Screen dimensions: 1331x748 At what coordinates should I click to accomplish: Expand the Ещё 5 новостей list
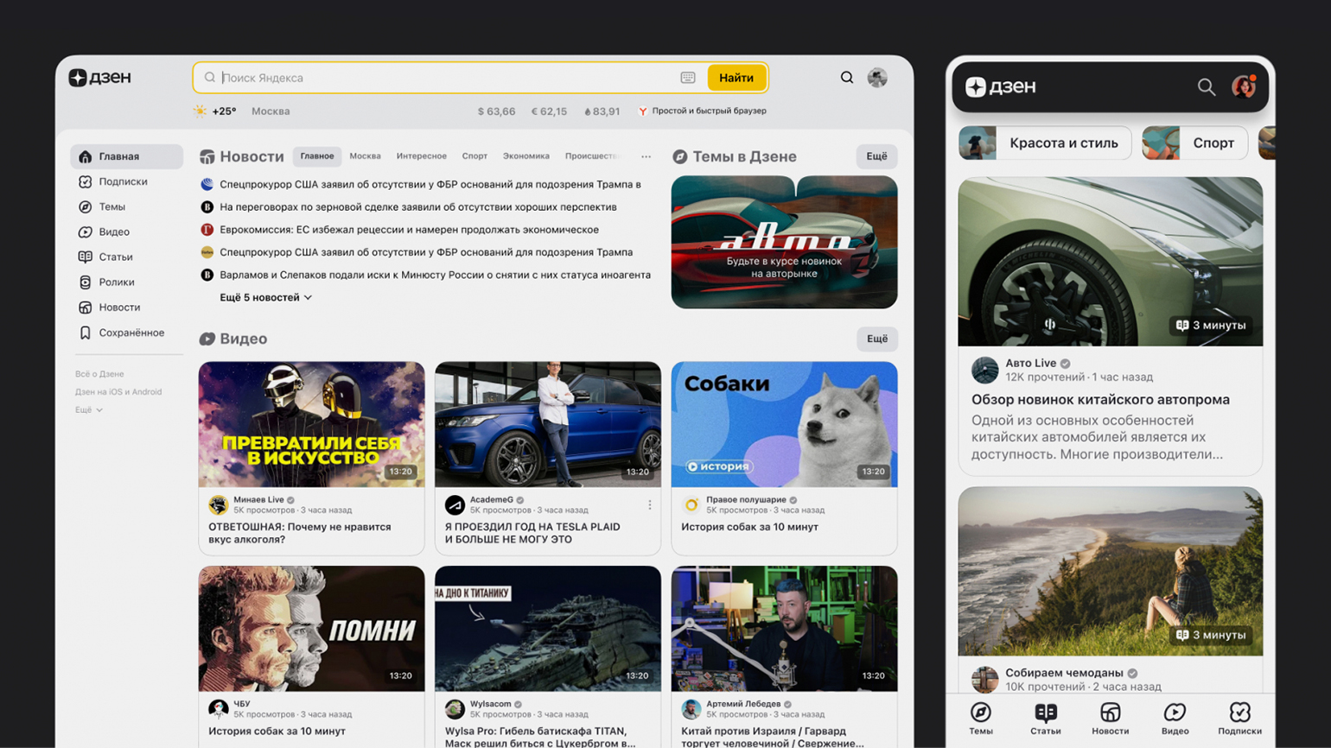click(266, 297)
